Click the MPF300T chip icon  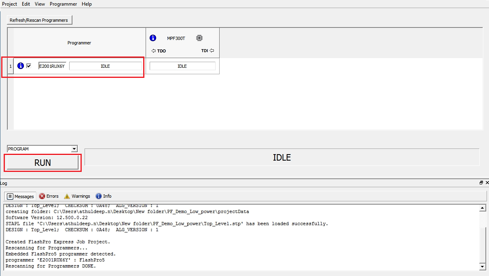[199, 38]
